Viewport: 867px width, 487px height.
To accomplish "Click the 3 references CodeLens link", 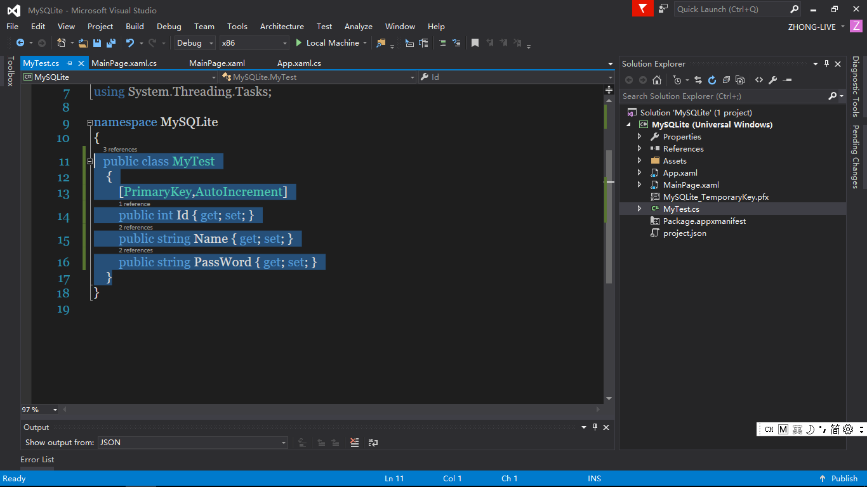I will 120,150.
